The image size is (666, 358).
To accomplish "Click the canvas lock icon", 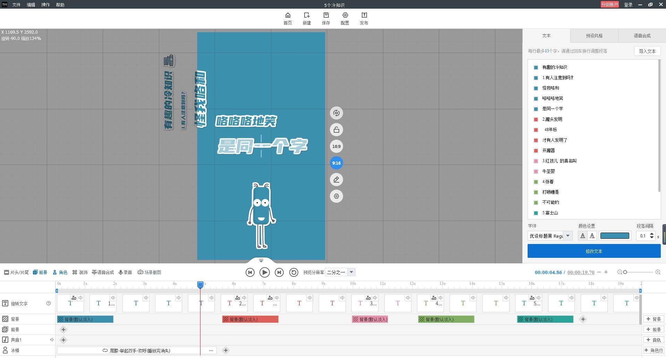I will [336, 130].
